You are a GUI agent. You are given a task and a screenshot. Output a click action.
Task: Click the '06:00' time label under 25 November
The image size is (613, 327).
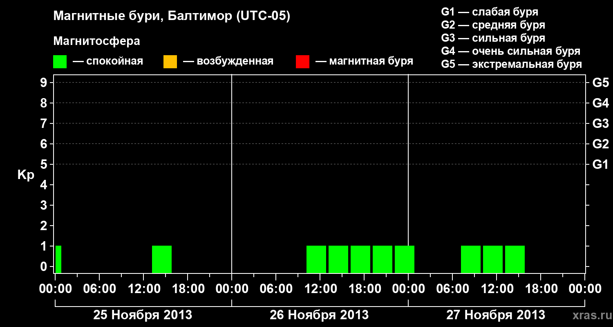99,289
